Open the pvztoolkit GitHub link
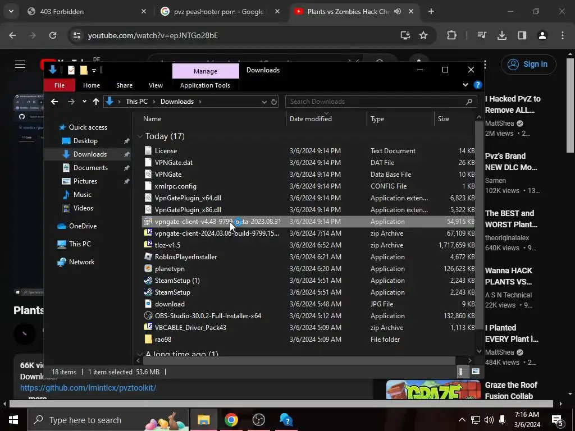Image resolution: width=575 pixels, height=431 pixels. click(x=88, y=388)
